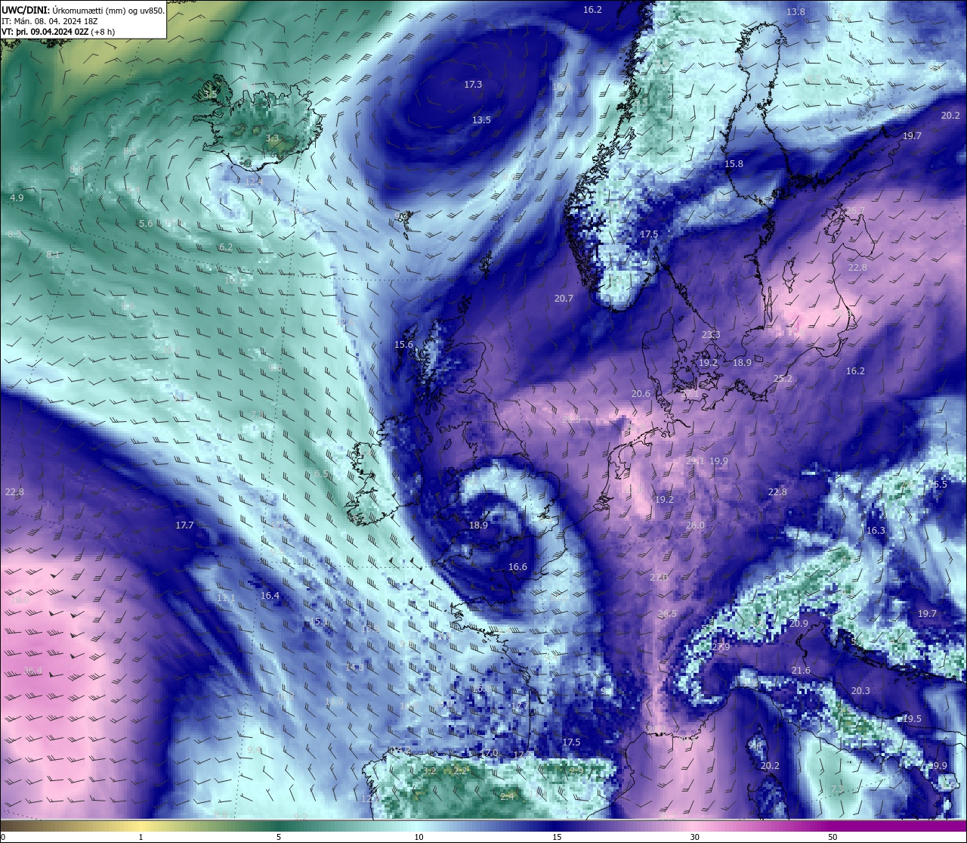Click the UWC/DINI map title line
Viewport: 967px width, 843px height.
coord(83,10)
